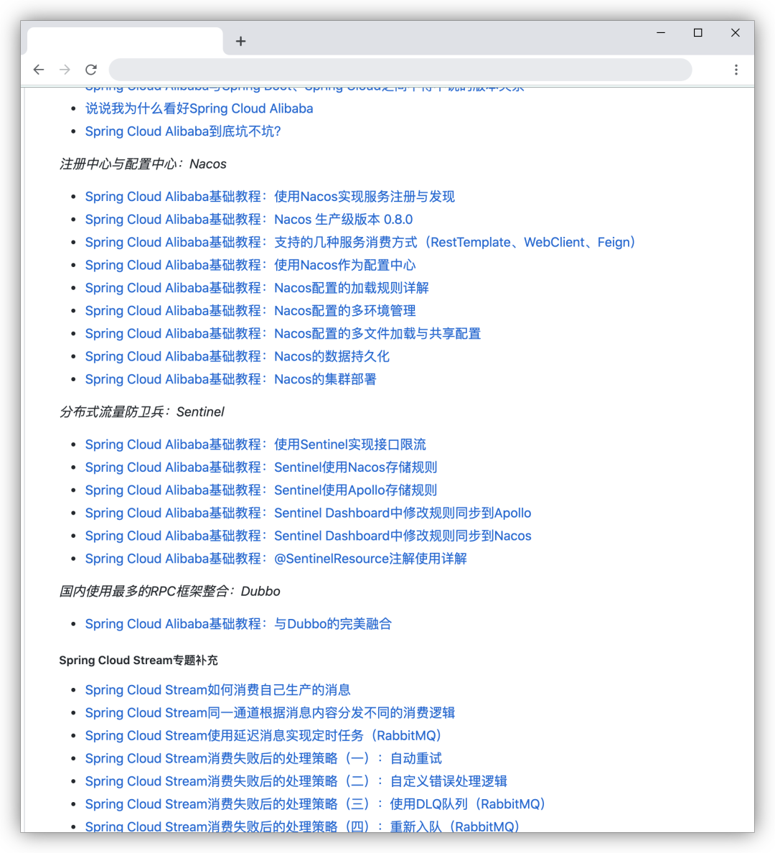Open tutorial 支持的几种服务消费方式 (RestTemplate, WebClient, Feign)
775x853 pixels.
(360, 243)
